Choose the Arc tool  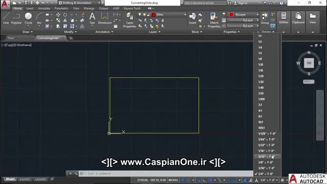coord(39,19)
